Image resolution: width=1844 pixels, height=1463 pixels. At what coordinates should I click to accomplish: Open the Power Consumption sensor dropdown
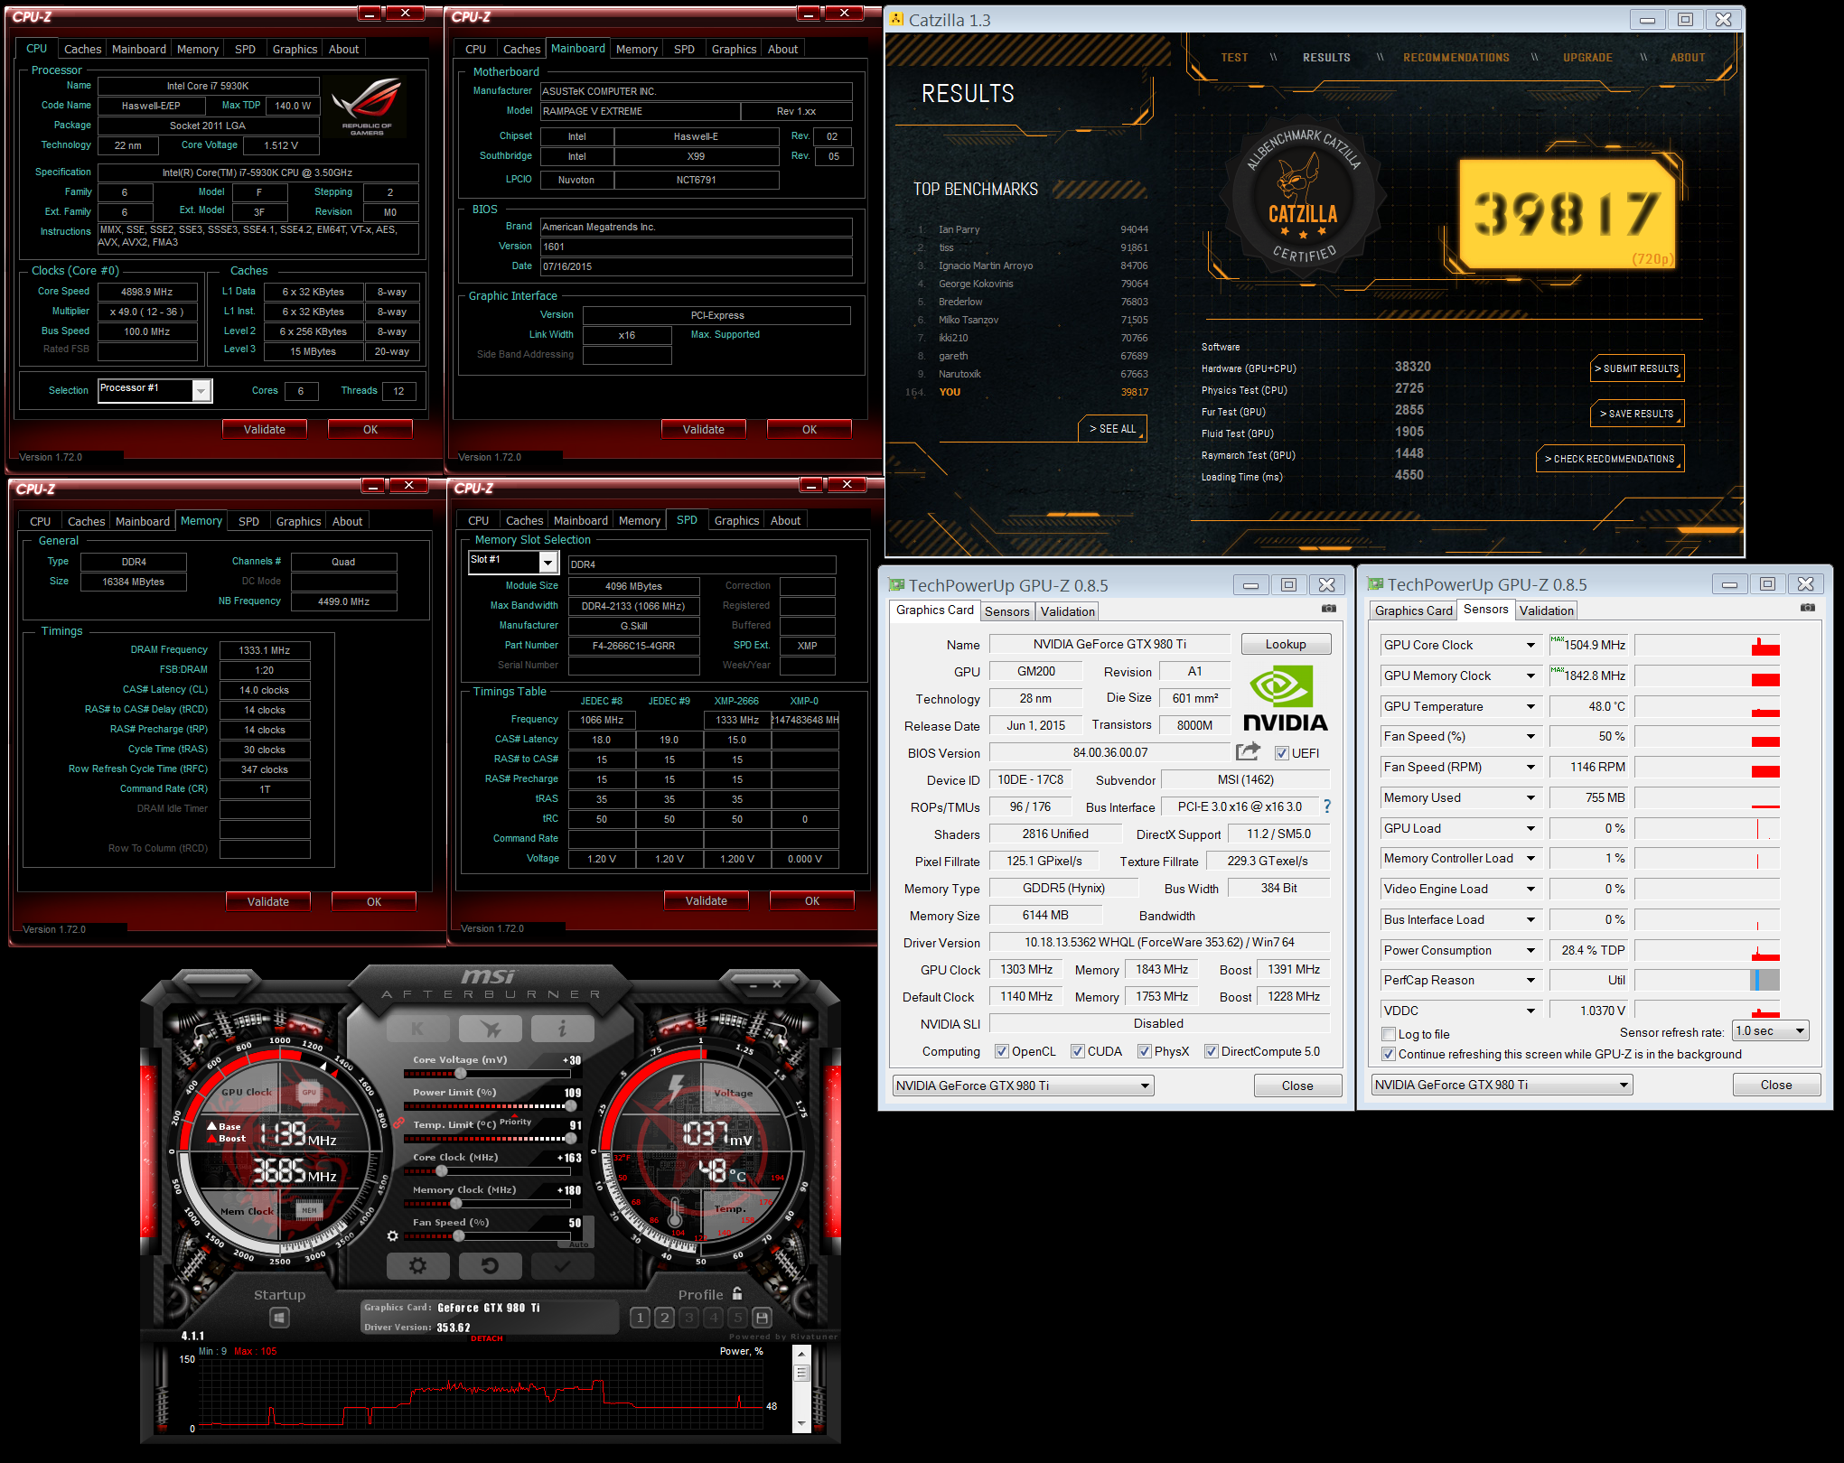tap(1530, 950)
